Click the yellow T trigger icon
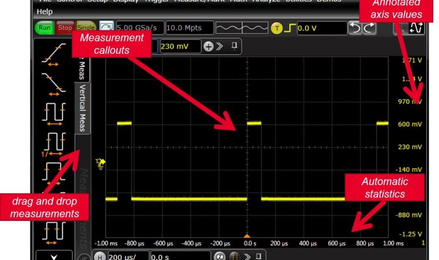439x260 pixels. tap(277, 28)
